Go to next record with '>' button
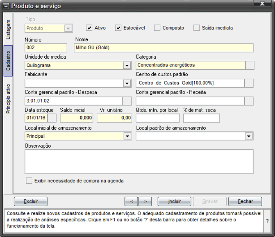The height and width of the screenshot is (237, 275). click(x=145, y=202)
